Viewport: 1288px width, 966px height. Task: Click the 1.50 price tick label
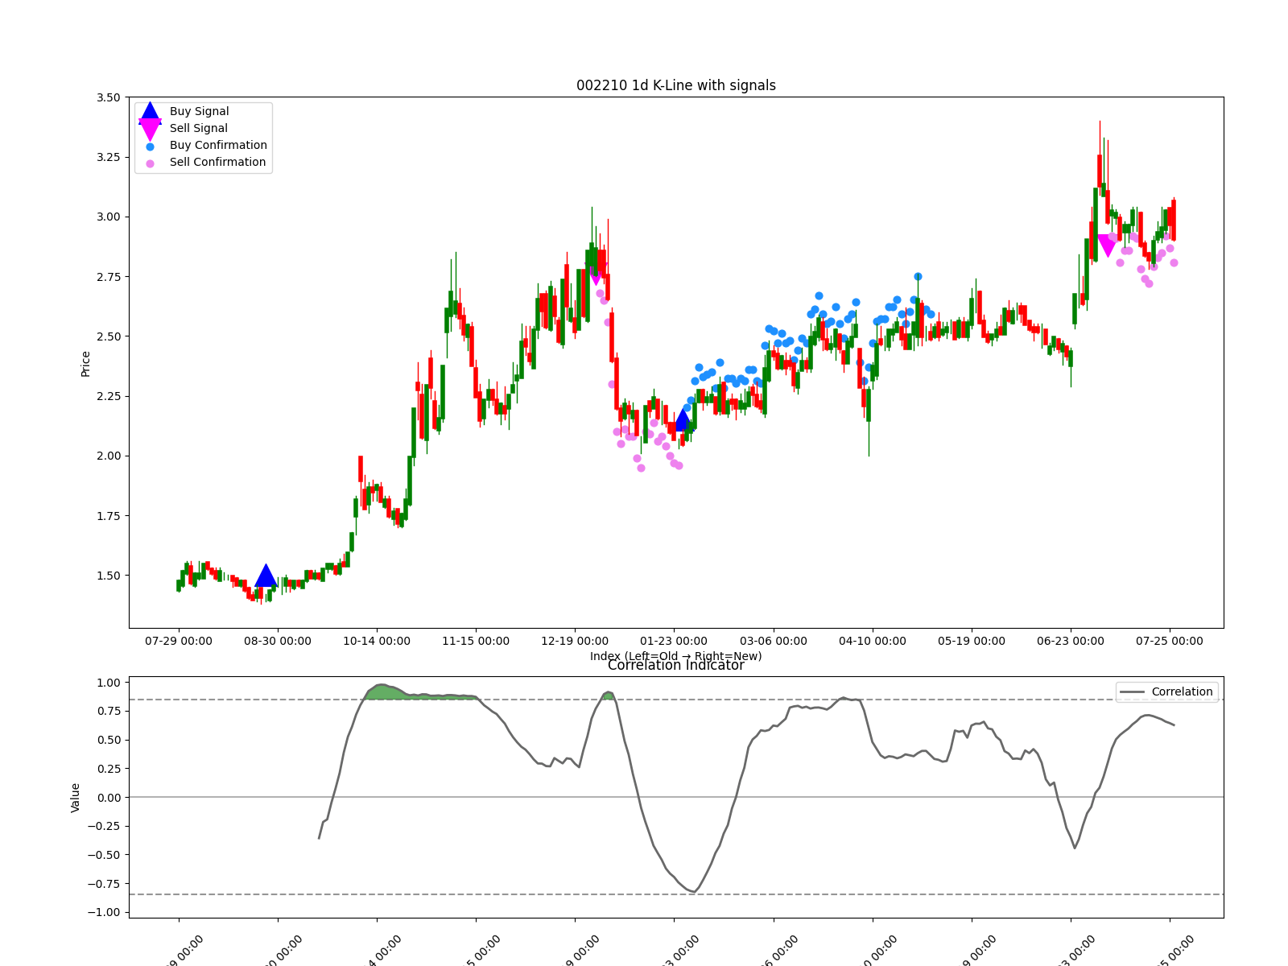click(x=107, y=576)
